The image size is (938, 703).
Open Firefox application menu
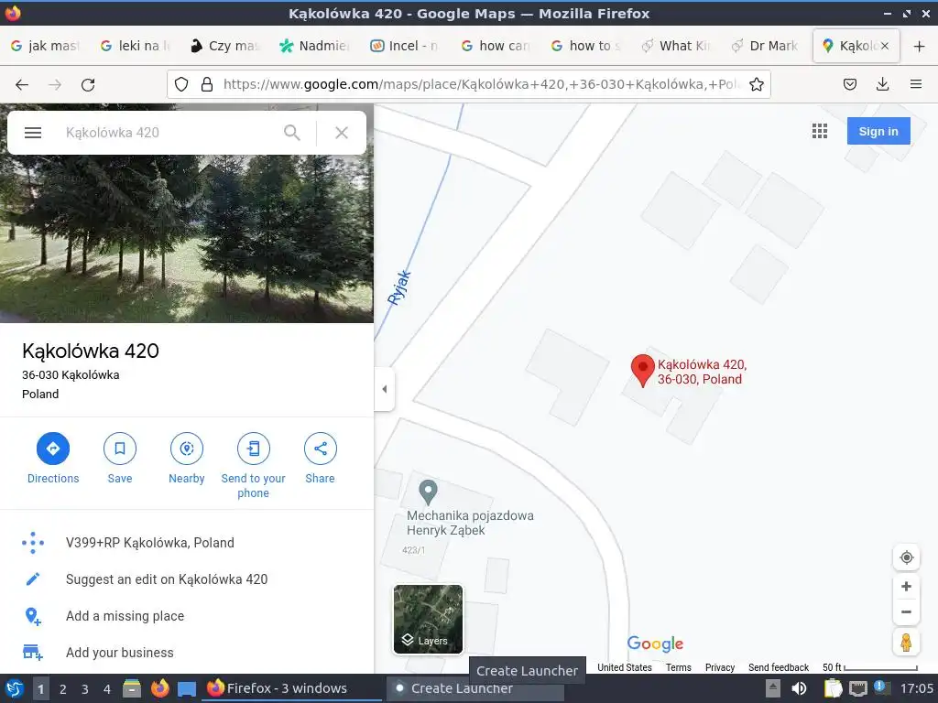pyautogui.click(x=916, y=84)
